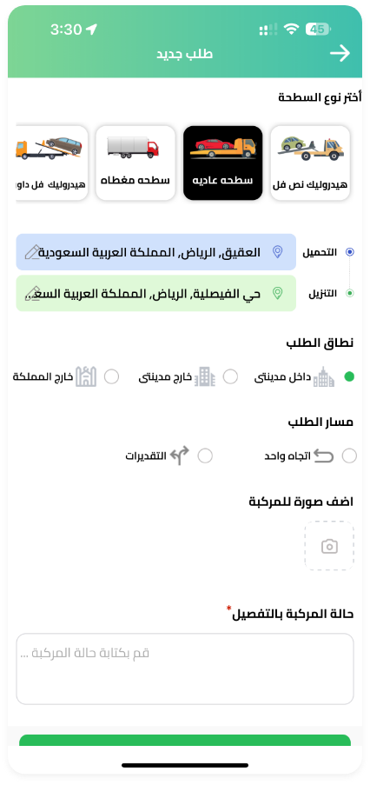This screenshot has width=370, height=785.
Task: Tap the blue pickup location pin icon
Action: [x=277, y=252]
